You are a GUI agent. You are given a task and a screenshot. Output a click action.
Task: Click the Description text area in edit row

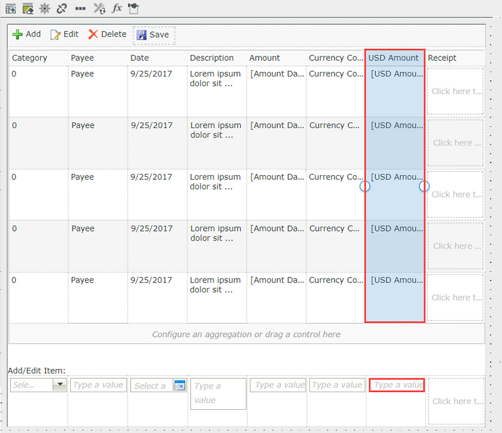coord(218,393)
